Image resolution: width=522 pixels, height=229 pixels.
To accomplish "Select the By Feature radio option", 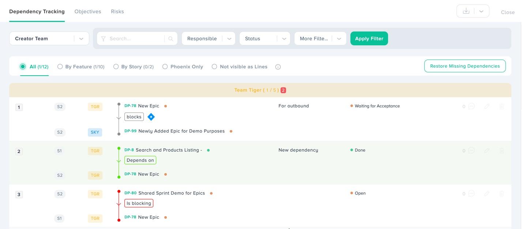I will pyautogui.click(x=60, y=67).
